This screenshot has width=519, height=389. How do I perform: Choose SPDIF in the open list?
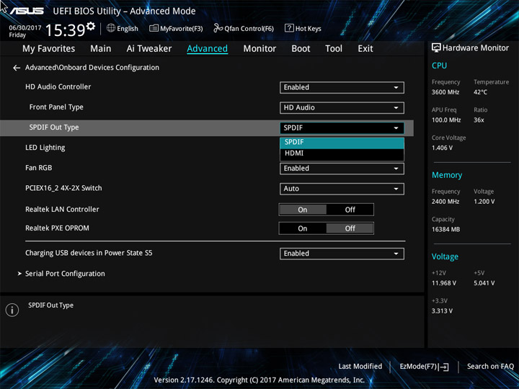342,142
